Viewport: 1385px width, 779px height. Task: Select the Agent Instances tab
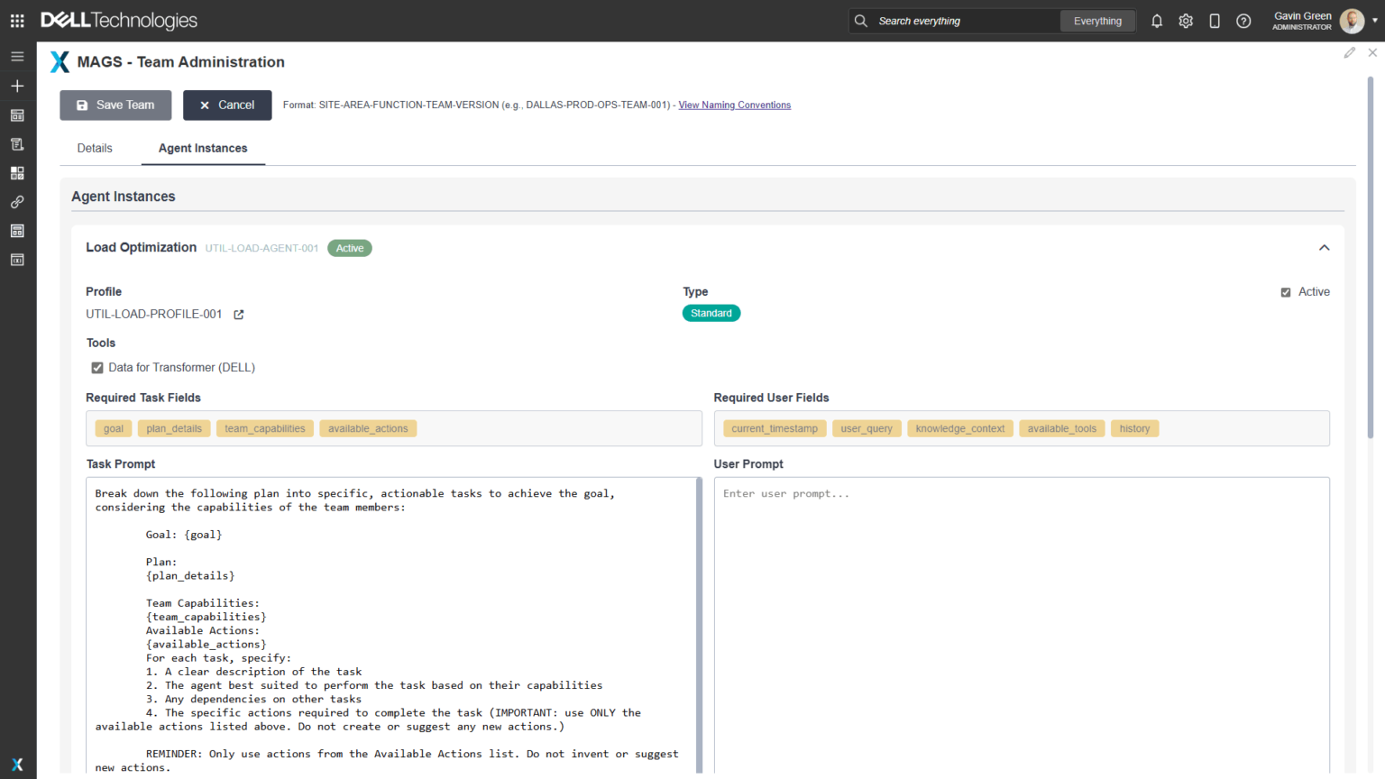[203, 148]
